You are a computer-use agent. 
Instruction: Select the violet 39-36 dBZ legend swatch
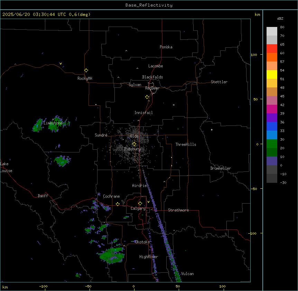click(272, 118)
